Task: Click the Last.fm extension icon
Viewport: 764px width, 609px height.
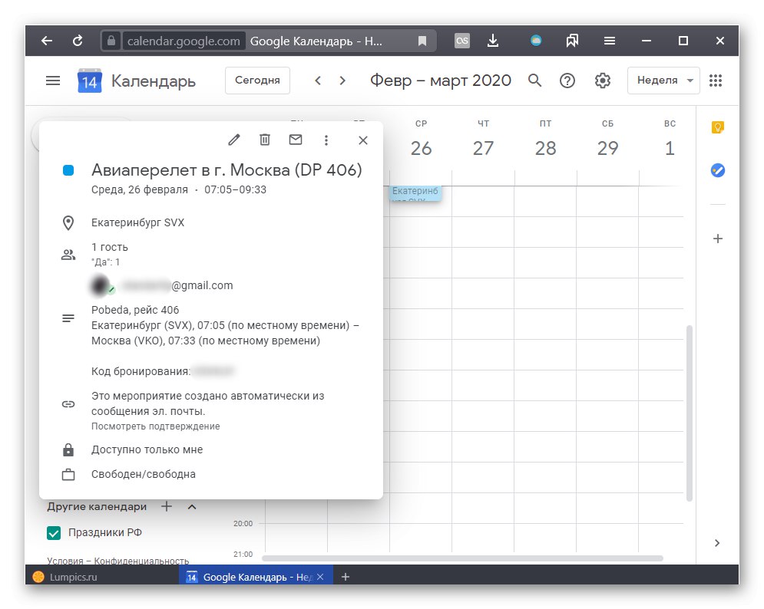Action: 462,41
